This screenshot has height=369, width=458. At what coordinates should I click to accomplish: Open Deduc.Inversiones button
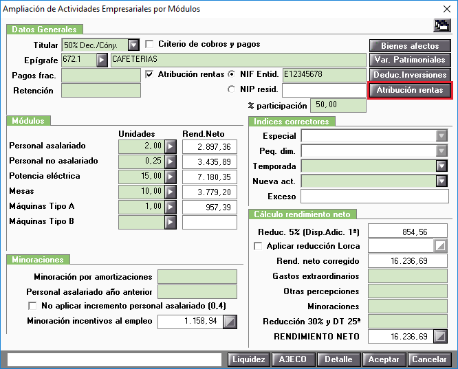[410, 75]
